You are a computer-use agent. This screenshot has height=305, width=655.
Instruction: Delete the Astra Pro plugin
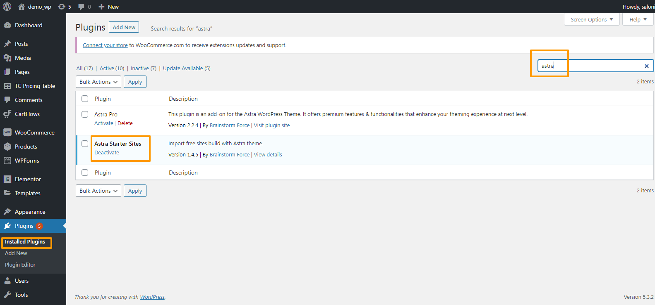click(125, 123)
